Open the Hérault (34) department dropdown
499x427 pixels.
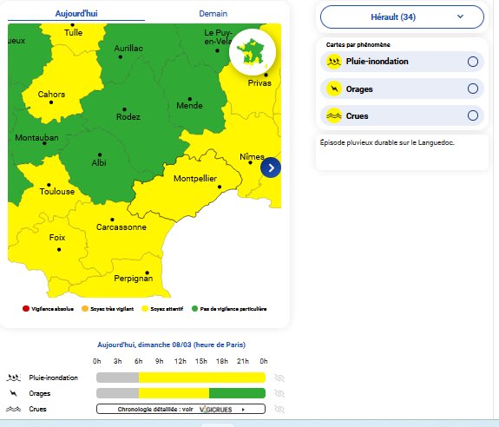(402, 16)
